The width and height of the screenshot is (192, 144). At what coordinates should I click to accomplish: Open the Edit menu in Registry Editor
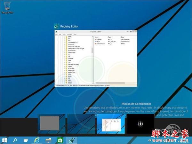point(60,35)
